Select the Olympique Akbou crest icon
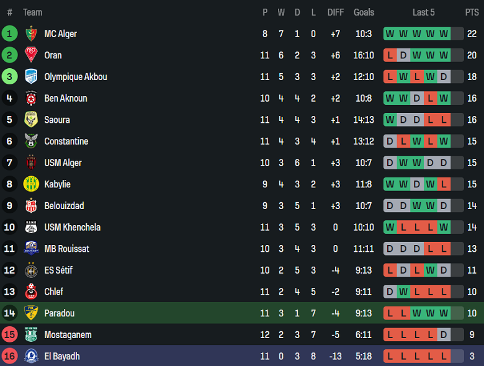The height and width of the screenshot is (366, 484). pos(31,77)
